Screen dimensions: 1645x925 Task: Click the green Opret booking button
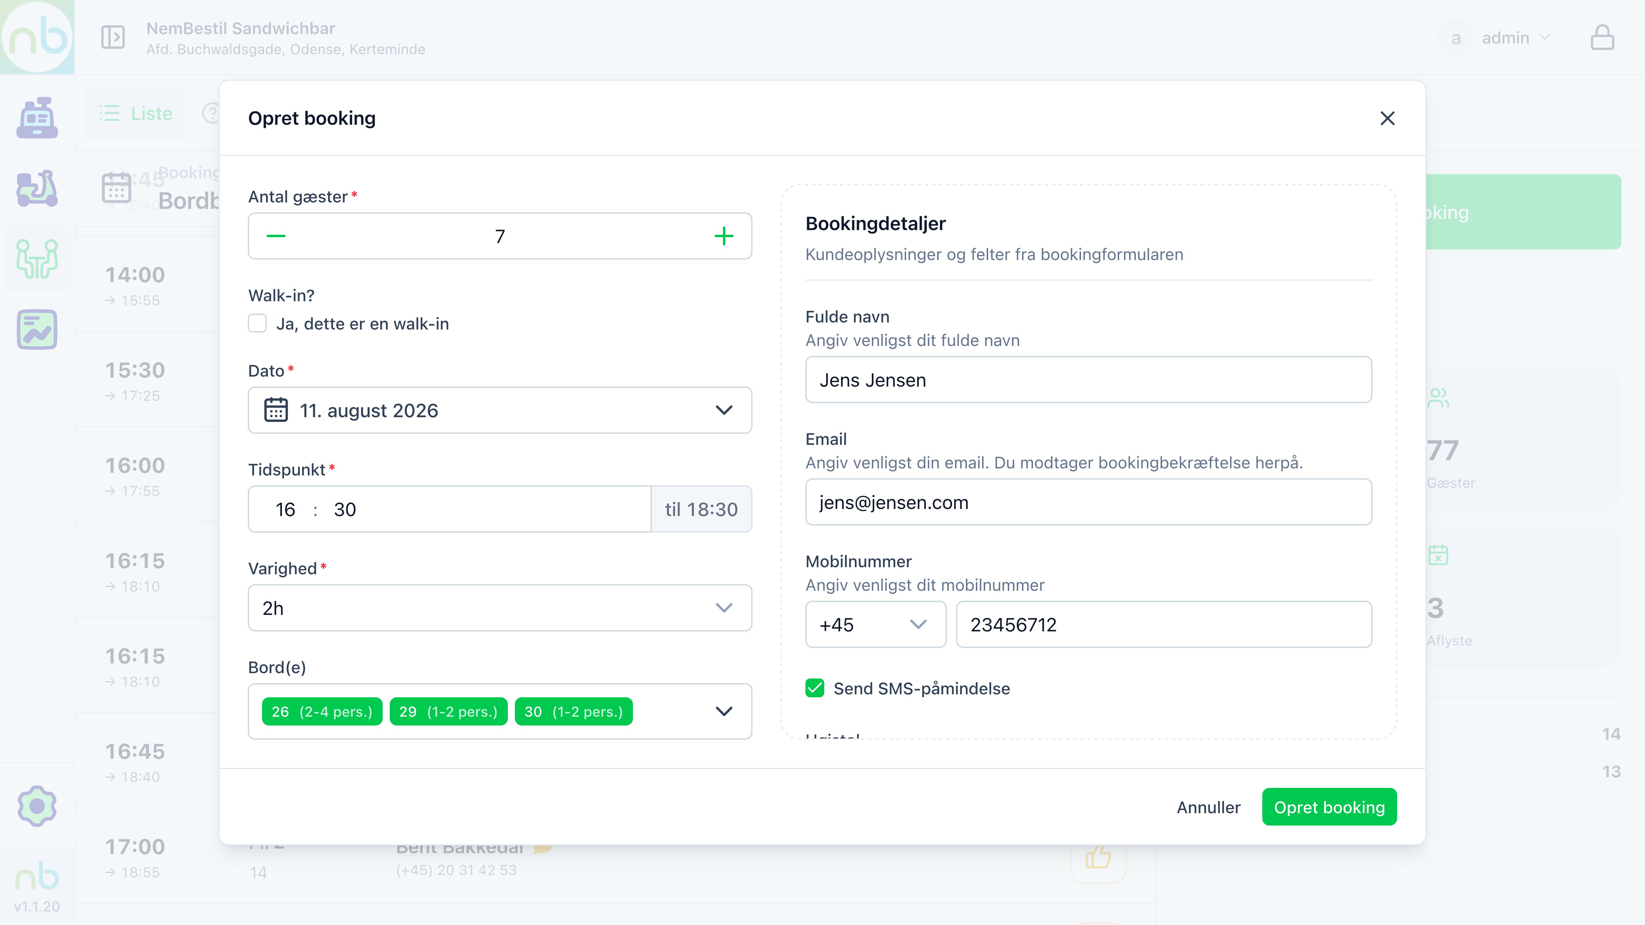click(x=1329, y=807)
